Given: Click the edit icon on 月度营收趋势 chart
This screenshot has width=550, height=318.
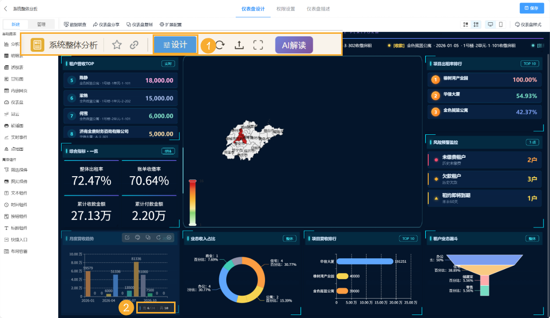Looking at the screenshot, I should 127,237.
